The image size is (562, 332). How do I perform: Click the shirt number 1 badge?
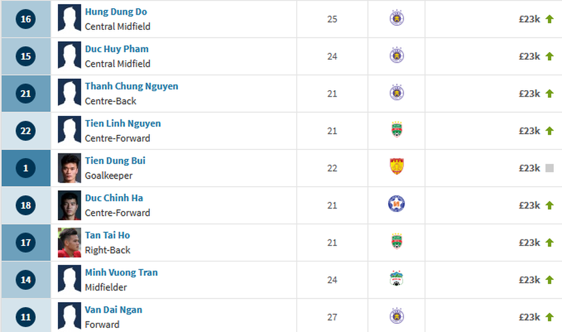[x=26, y=168]
